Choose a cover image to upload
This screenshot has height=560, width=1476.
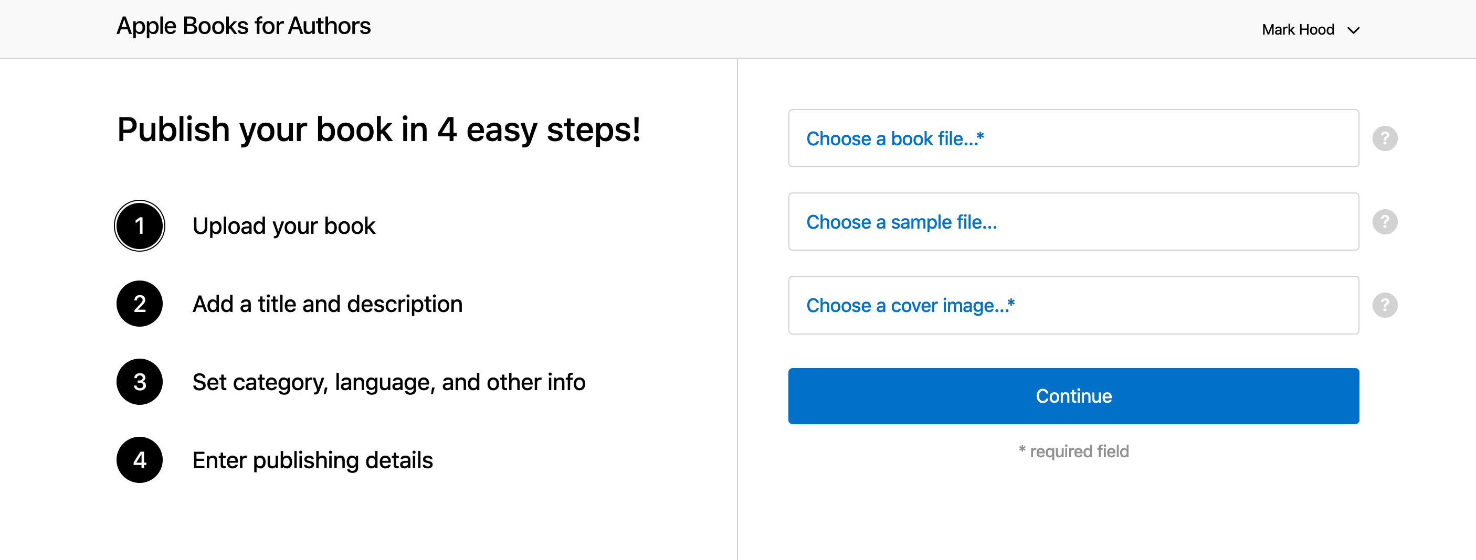click(911, 305)
